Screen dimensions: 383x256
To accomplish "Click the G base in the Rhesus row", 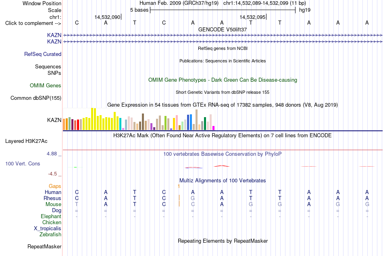I will [193, 198].
